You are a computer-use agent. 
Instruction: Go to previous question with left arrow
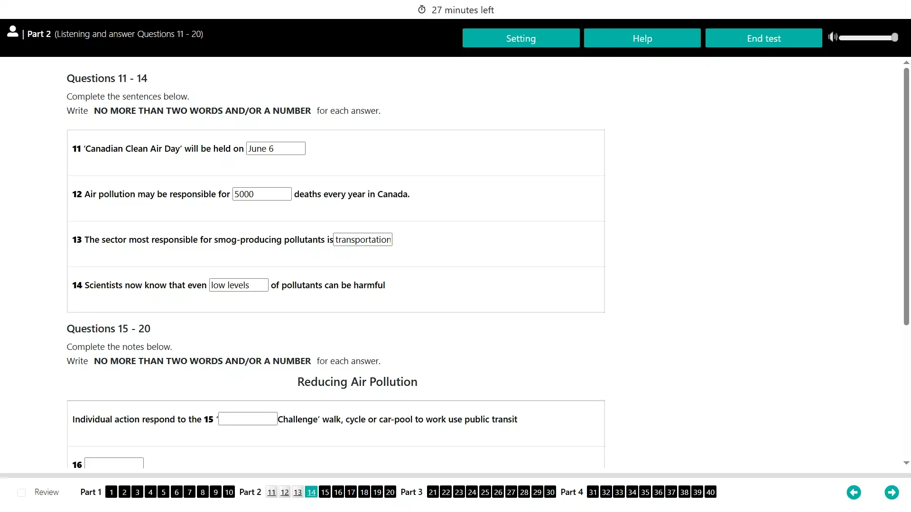tap(854, 493)
